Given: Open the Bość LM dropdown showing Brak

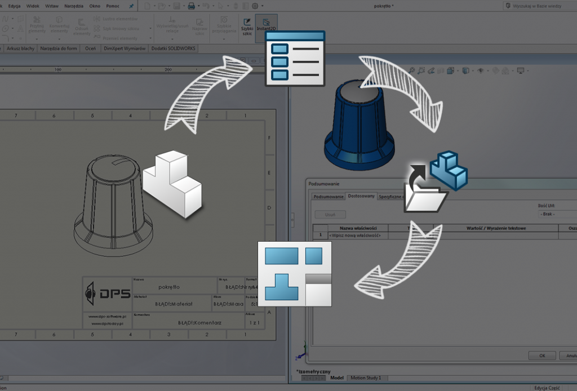Looking at the screenshot, I should coord(556,214).
